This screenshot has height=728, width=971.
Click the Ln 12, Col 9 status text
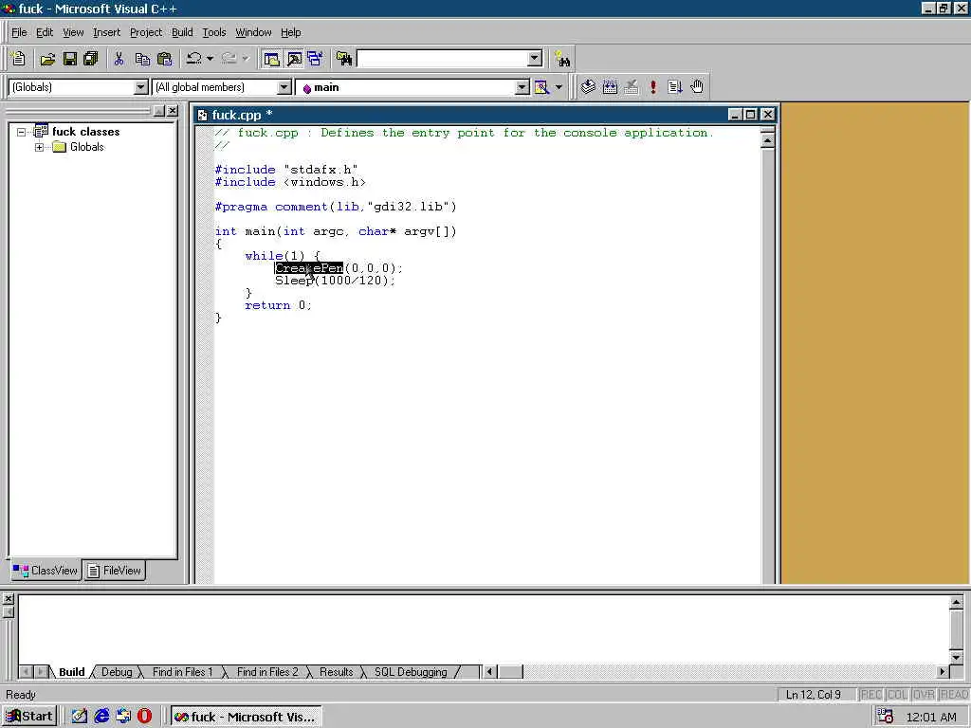813,695
